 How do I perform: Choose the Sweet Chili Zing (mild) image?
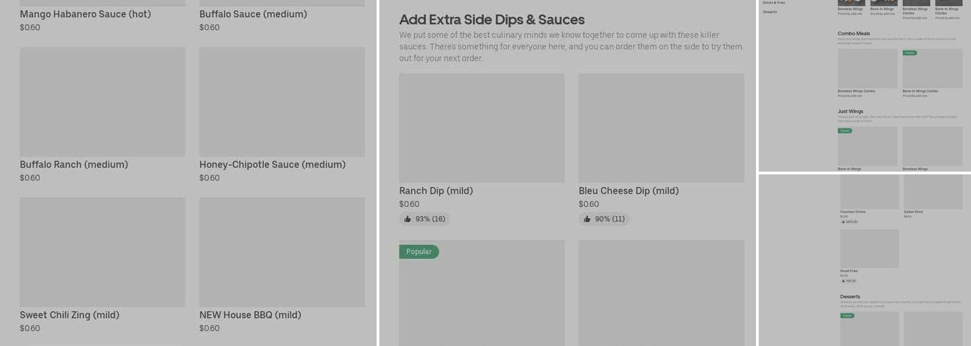tap(103, 252)
